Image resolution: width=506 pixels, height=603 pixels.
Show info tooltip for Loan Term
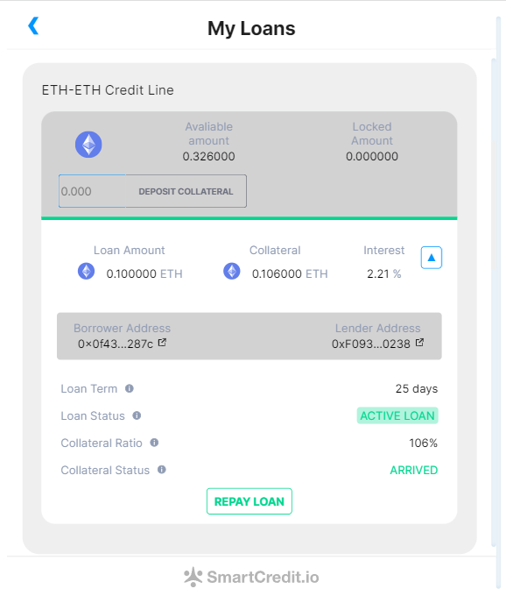(130, 388)
